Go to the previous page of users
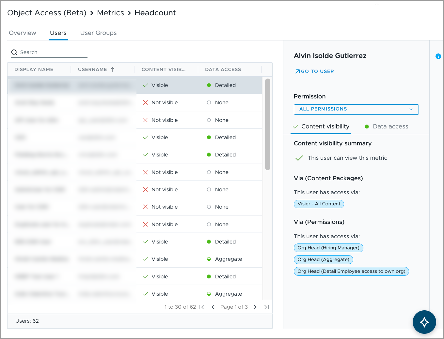This screenshot has height=339, width=444. pyautogui.click(x=213, y=307)
